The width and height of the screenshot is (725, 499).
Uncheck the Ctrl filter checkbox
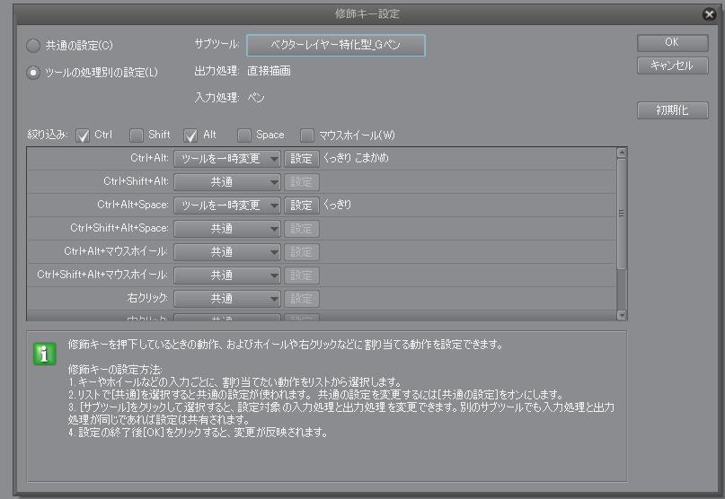point(83,136)
